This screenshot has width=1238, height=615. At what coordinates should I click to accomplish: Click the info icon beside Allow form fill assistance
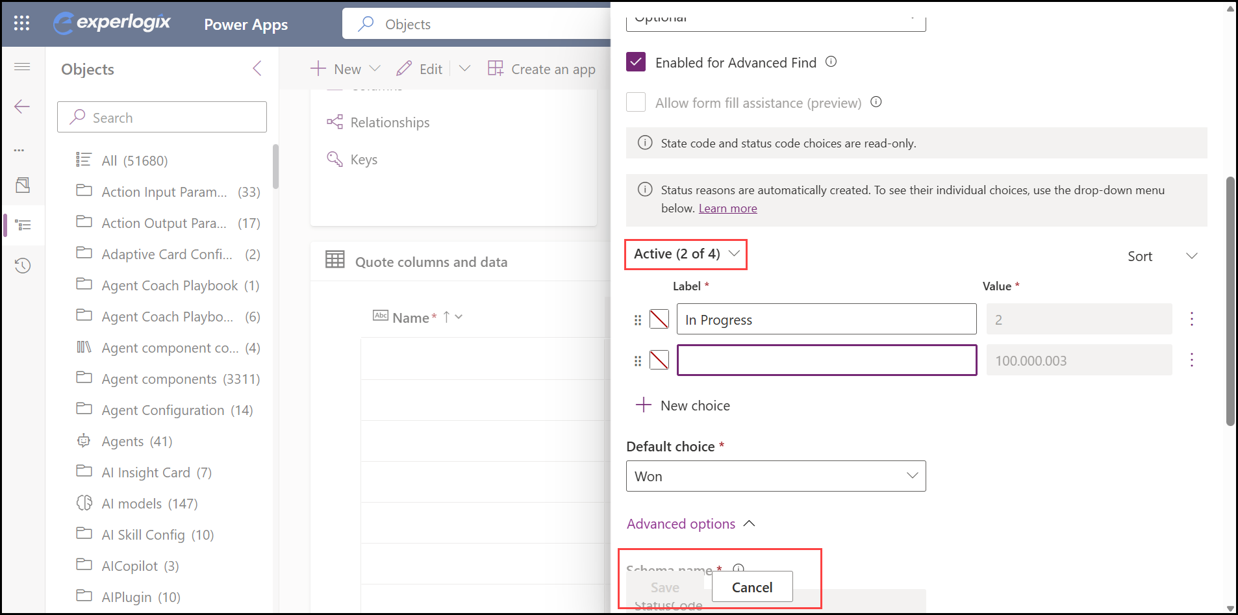[x=876, y=102]
